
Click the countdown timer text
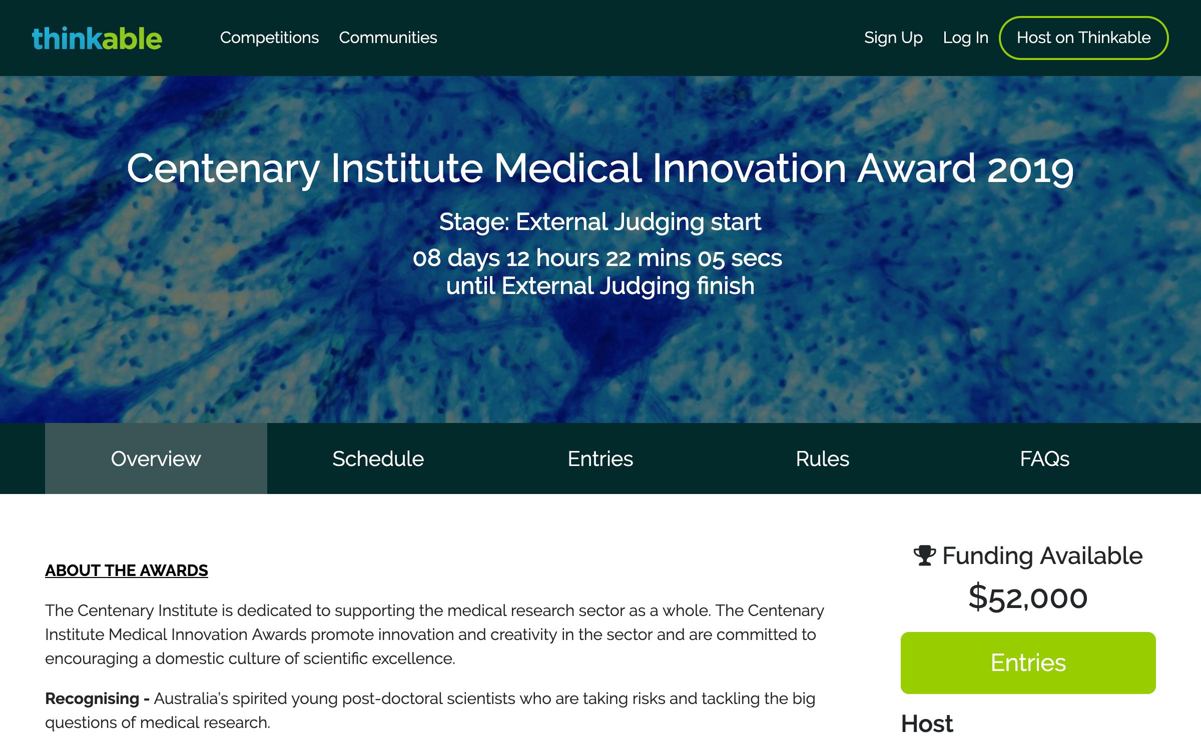[597, 258]
